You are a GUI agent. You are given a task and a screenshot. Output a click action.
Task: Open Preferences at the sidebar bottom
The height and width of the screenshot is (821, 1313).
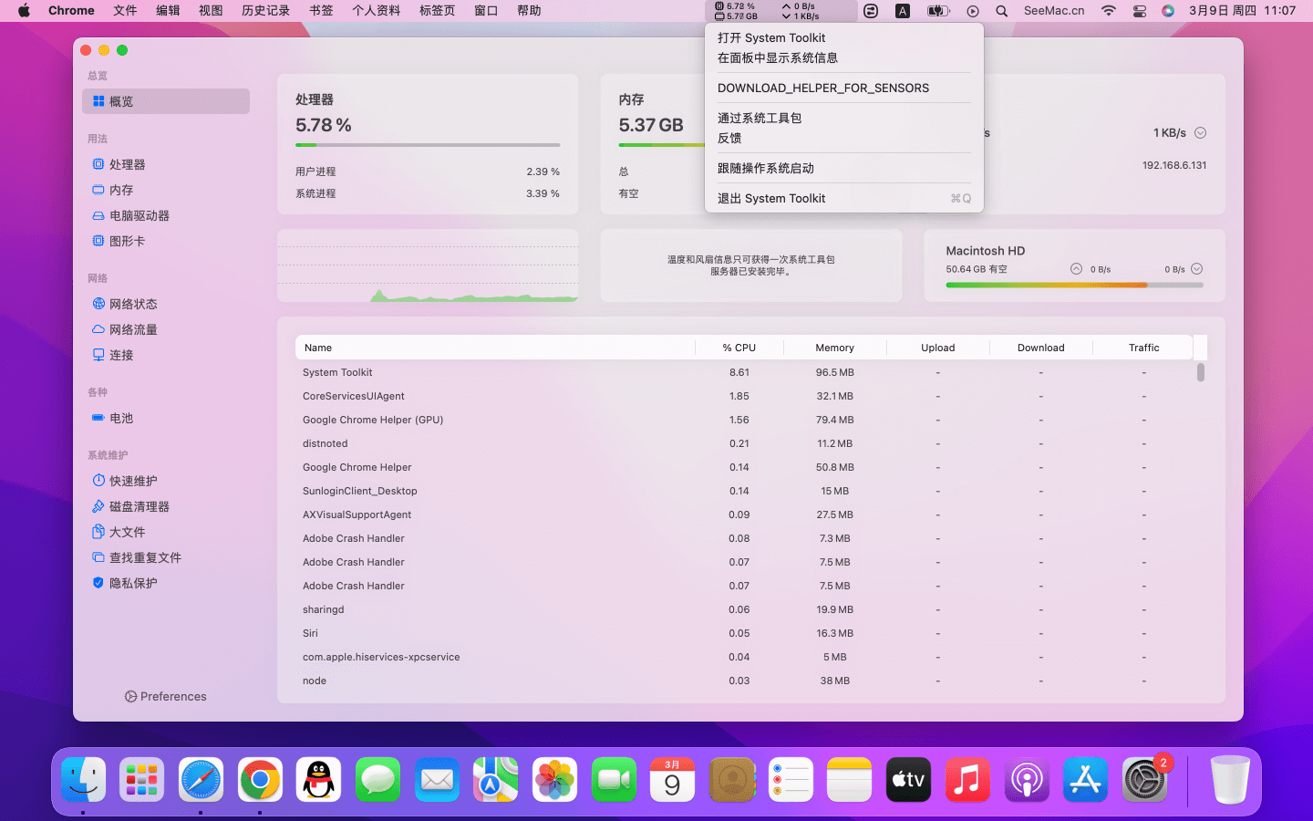pos(166,696)
